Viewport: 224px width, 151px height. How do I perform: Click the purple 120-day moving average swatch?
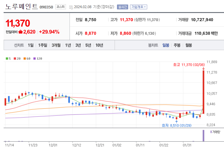tap(34, 59)
